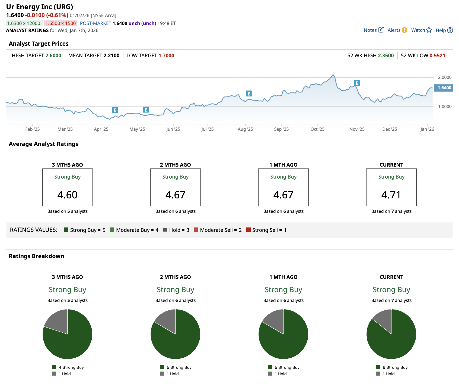The width and height of the screenshot is (459, 387).
Task: Click the 'Ur Energy Inc (URG)' title
Action: pyautogui.click(x=40, y=7)
